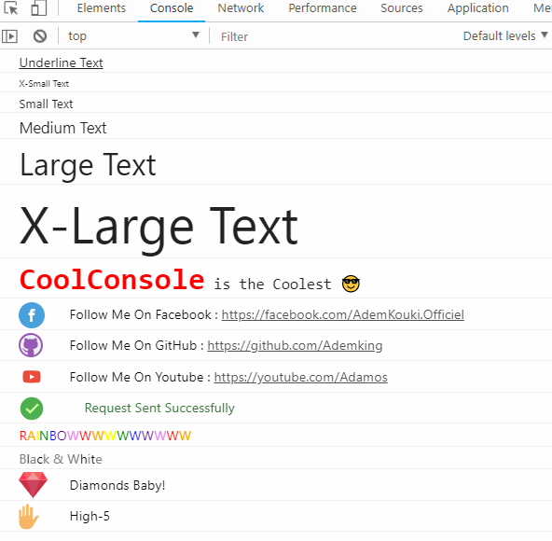The width and height of the screenshot is (552, 541).
Task: Click the Facebook logo icon
Action: pyautogui.click(x=32, y=315)
